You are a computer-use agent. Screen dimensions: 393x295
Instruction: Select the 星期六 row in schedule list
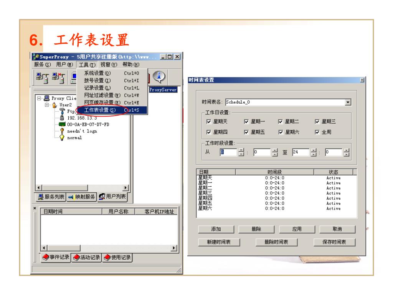(x=276, y=209)
